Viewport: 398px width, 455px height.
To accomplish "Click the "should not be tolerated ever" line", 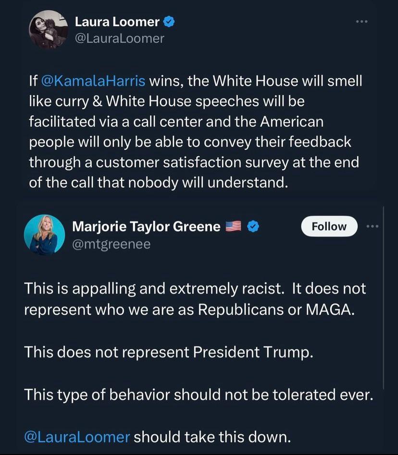I will 198,395.
